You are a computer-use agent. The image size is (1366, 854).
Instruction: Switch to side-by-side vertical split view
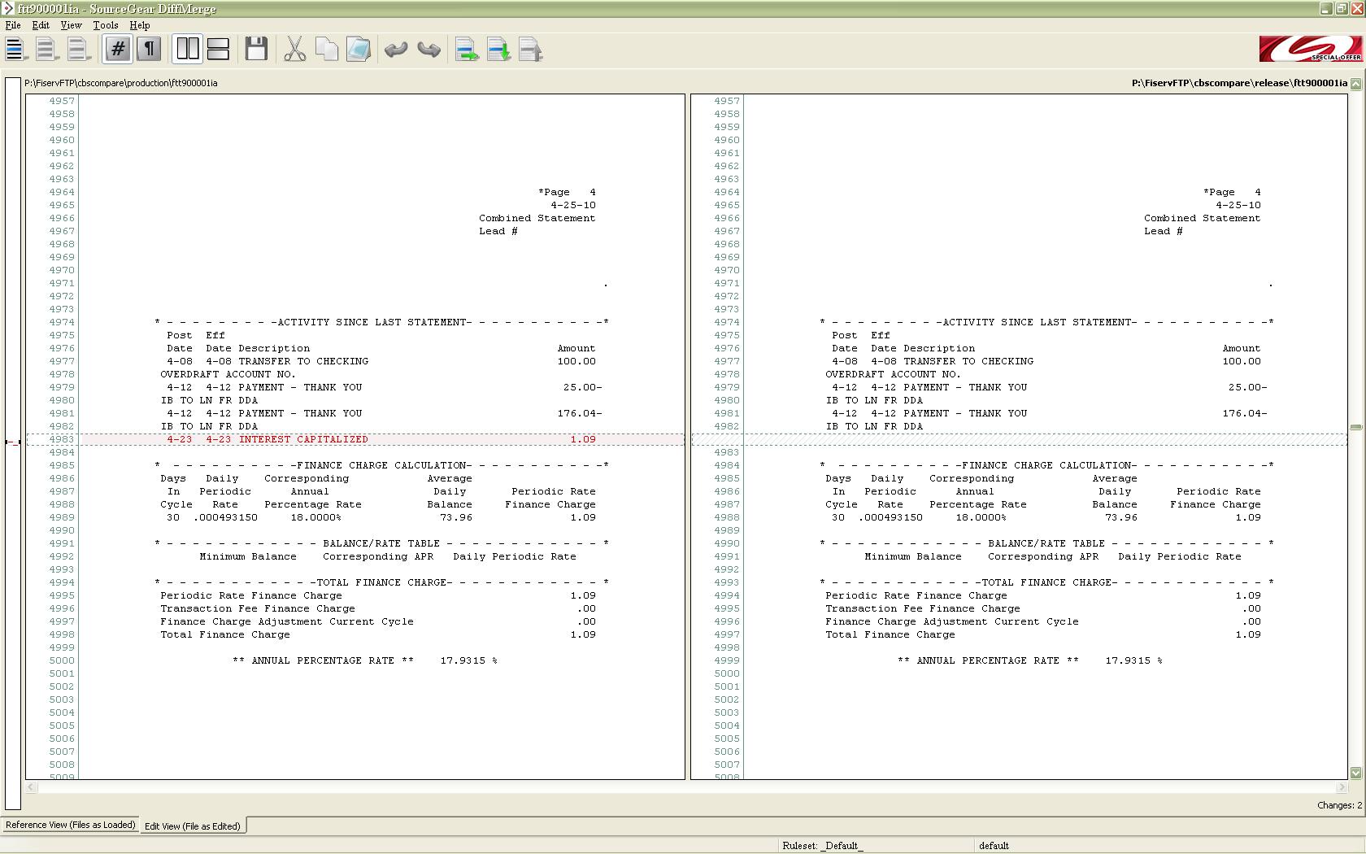tap(188, 49)
